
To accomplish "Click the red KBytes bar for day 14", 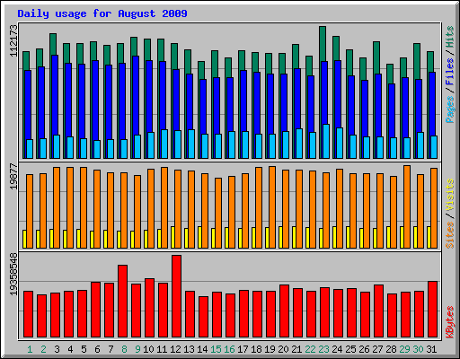I will point(203,317).
